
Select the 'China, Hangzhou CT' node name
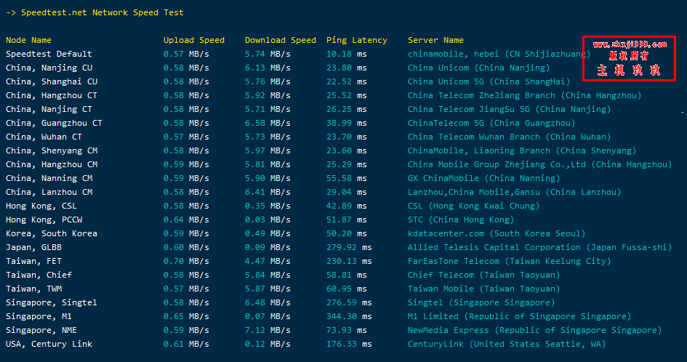click(x=52, y=95)
